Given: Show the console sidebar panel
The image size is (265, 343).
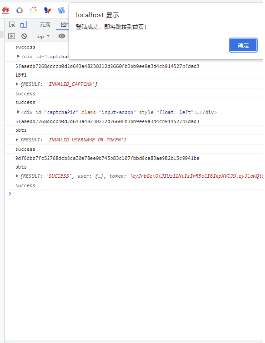Looking at the screenshot, I should pos(11,36).
